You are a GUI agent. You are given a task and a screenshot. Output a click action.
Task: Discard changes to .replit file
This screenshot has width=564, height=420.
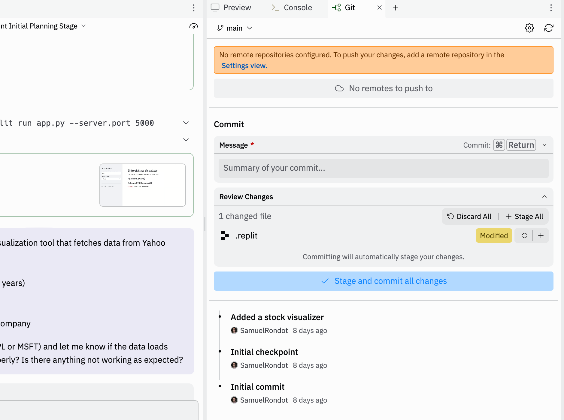click(524, 235)
